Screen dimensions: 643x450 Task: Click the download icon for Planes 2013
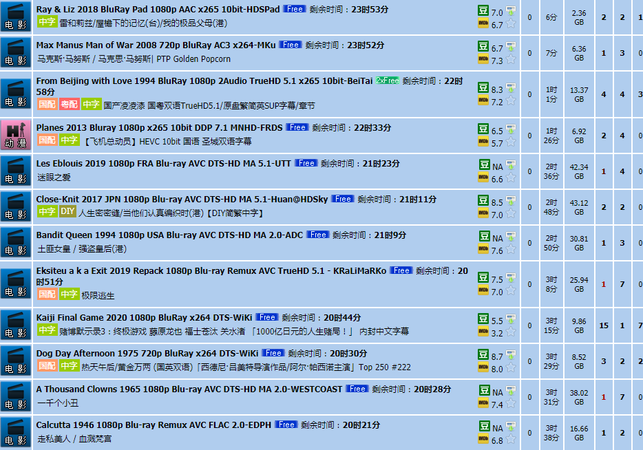(x=511, y=129)
